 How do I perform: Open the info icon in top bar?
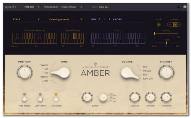(185, 7)
